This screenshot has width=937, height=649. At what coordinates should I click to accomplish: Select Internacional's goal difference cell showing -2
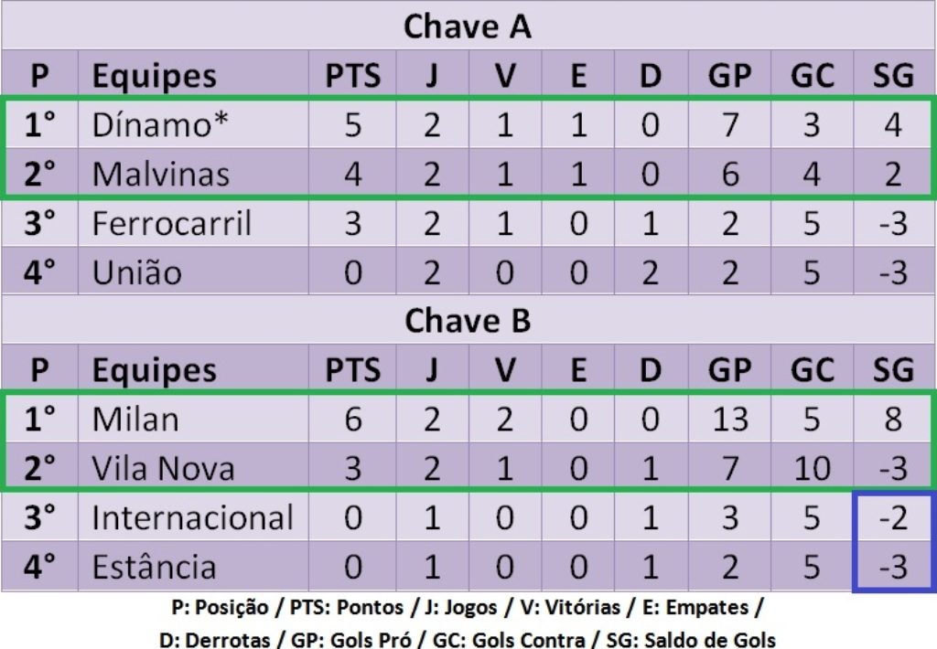tap(893, 518)
